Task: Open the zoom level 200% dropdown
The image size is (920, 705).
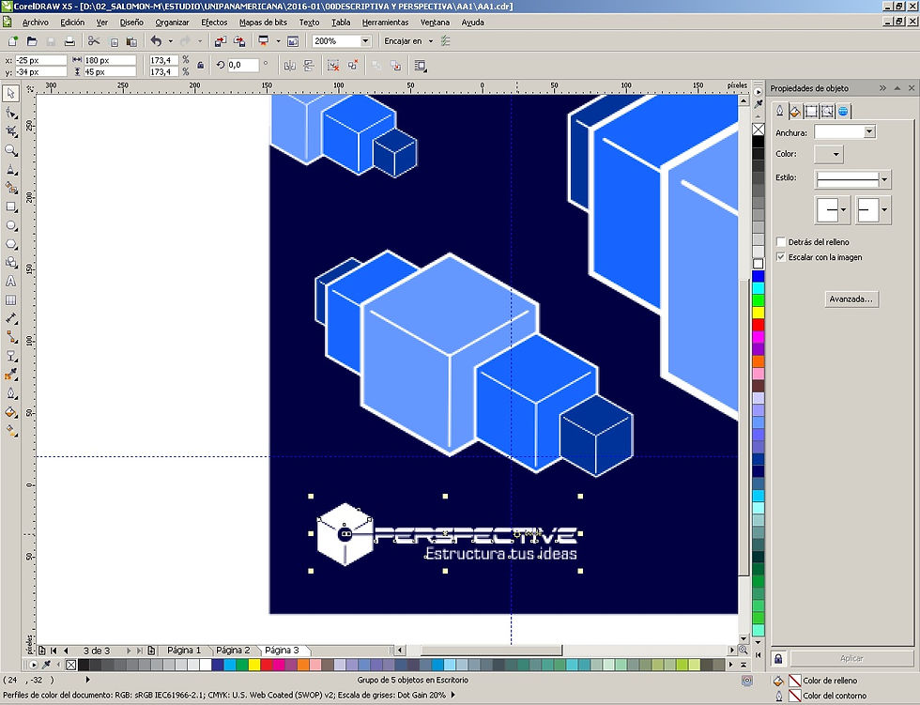Action: pyautogui.click(x=365, y=41)
